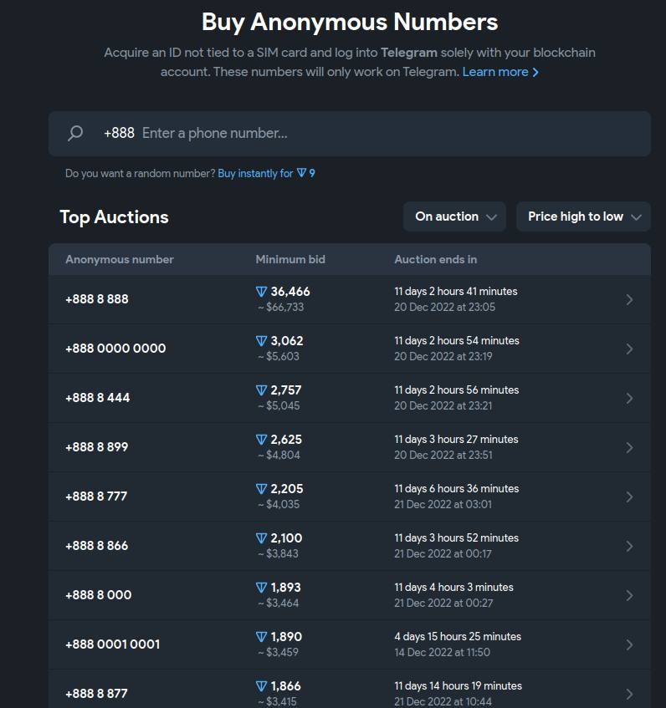Viewport: 666px width, 708px height.
Task: Click the Auction ends in column header
Action: (436, 260)
